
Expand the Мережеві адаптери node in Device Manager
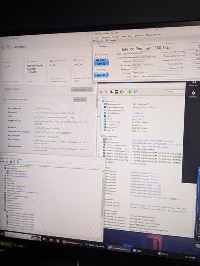click(3, 193)
